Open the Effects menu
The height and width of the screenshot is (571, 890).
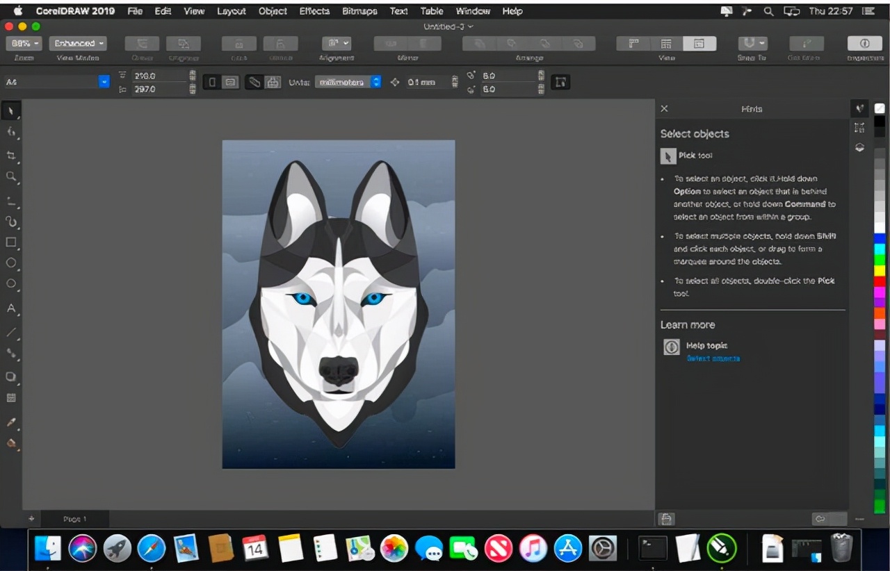click(314, 11)
